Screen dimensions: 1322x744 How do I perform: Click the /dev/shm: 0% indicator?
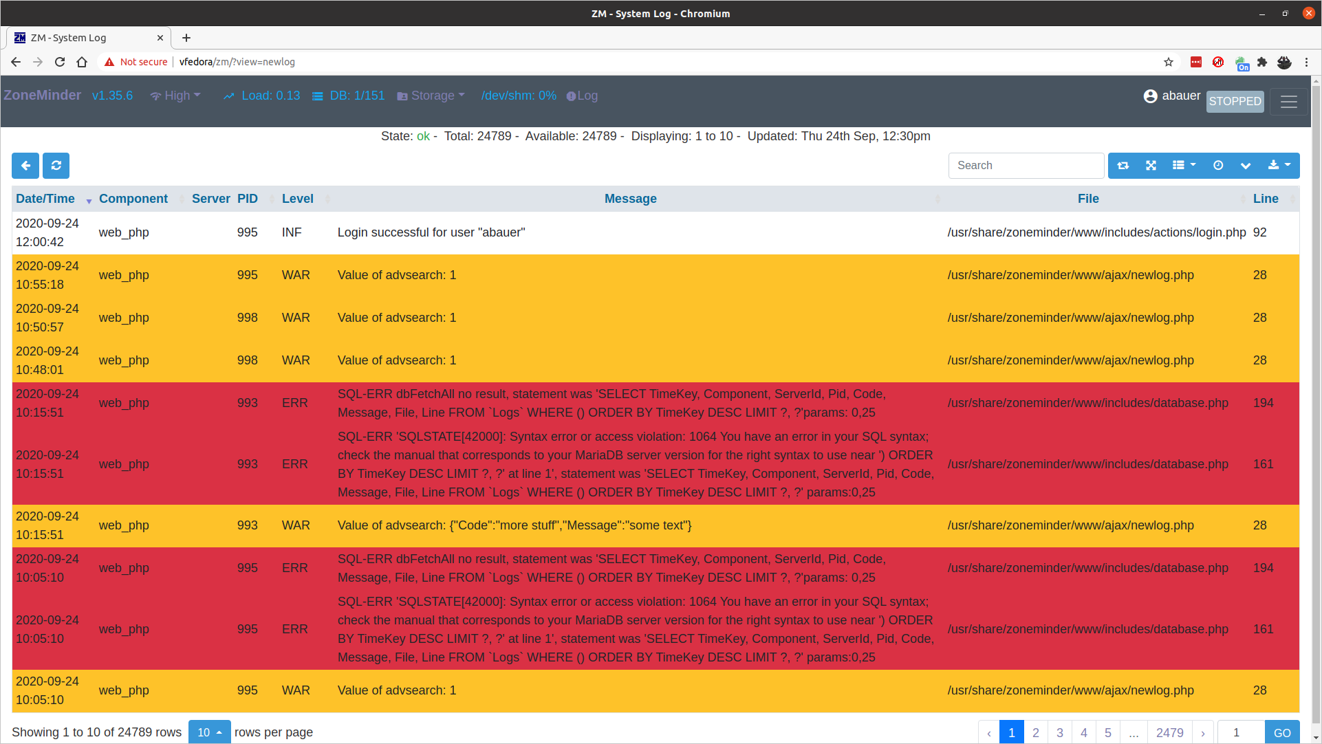click(519, 96)
